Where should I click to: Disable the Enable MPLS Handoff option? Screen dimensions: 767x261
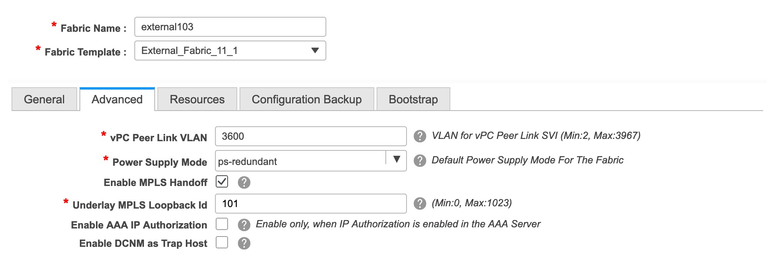point(222,182)
